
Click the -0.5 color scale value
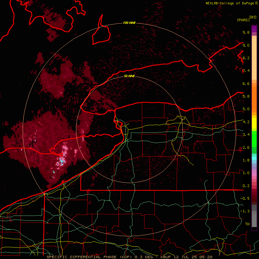[x=245, y=198]
